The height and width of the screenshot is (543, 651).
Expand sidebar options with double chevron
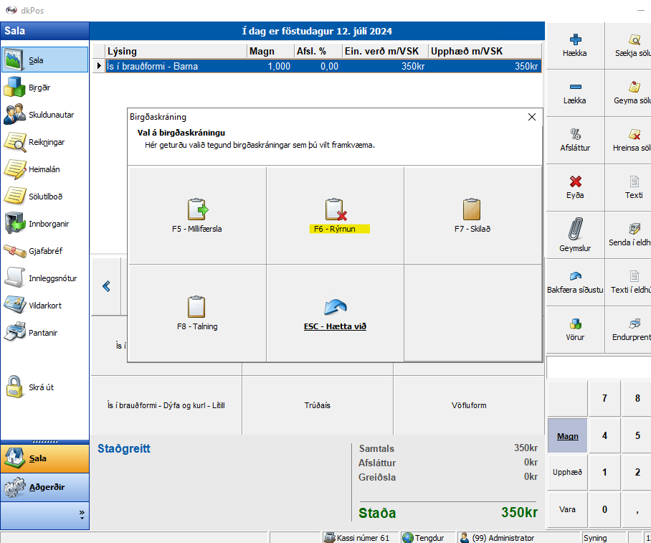pos(82,514)
